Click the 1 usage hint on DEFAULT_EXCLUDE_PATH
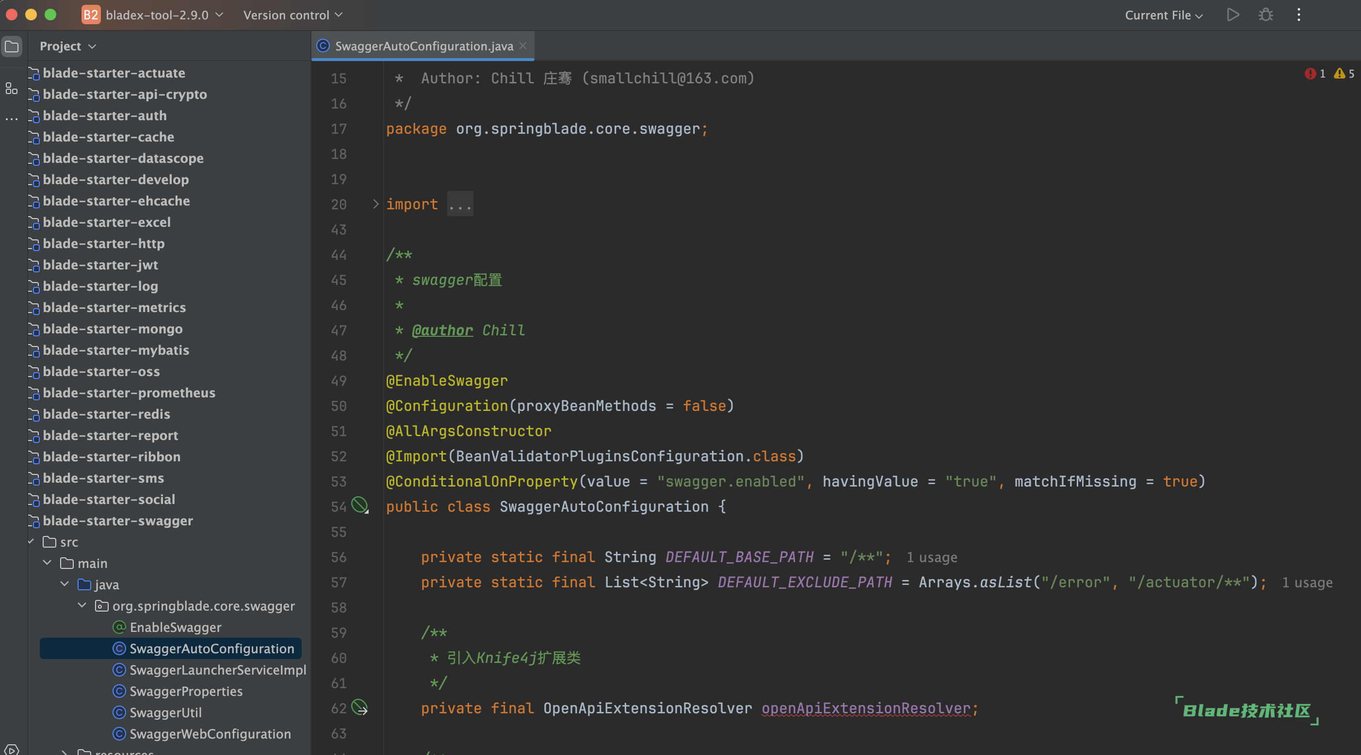The image size is (1361, 755). (1307, 583)
